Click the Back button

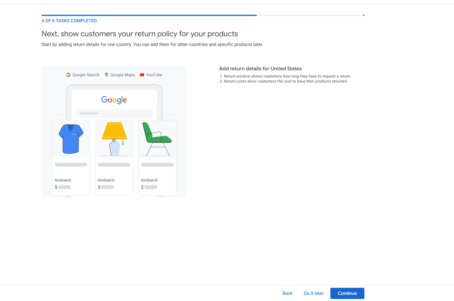[287, 293]
